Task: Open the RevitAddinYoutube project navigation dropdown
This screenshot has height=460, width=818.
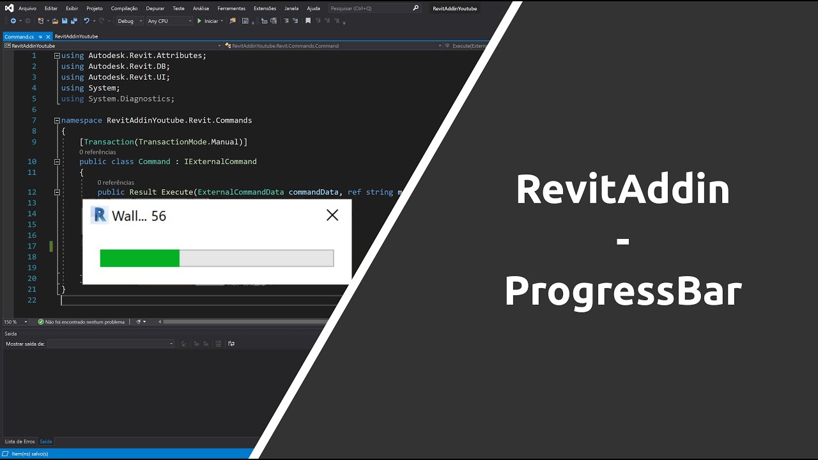Action: click(112, 46)
